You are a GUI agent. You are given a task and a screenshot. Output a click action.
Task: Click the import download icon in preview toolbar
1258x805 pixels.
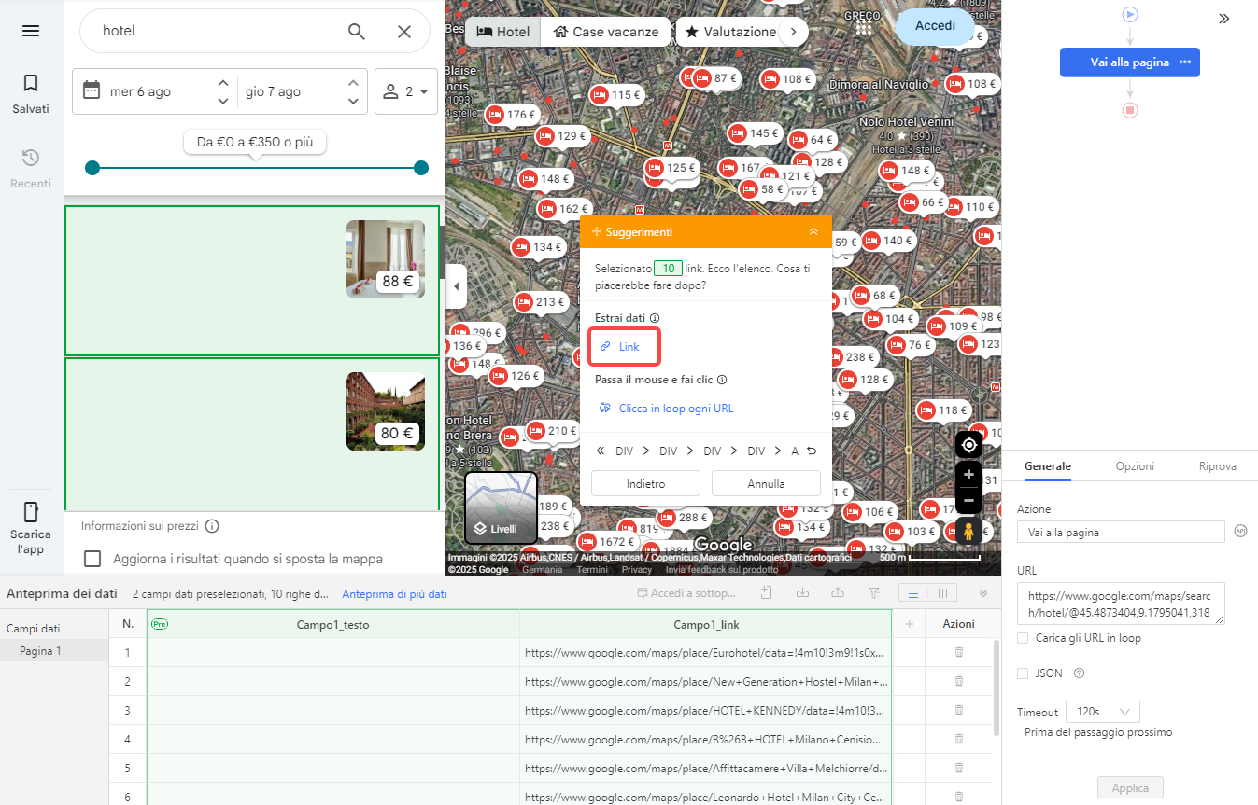pos(802,593)
